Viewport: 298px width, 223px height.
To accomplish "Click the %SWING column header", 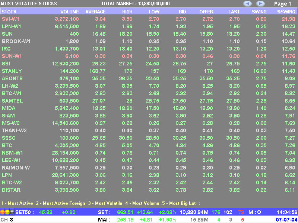I will [x=286, y=12].
